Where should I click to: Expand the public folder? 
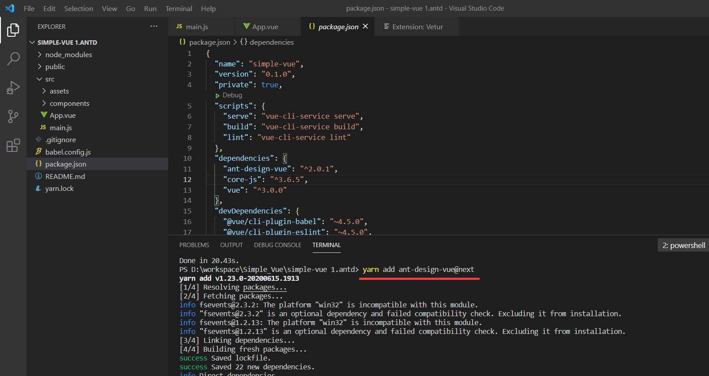point(39,66)
